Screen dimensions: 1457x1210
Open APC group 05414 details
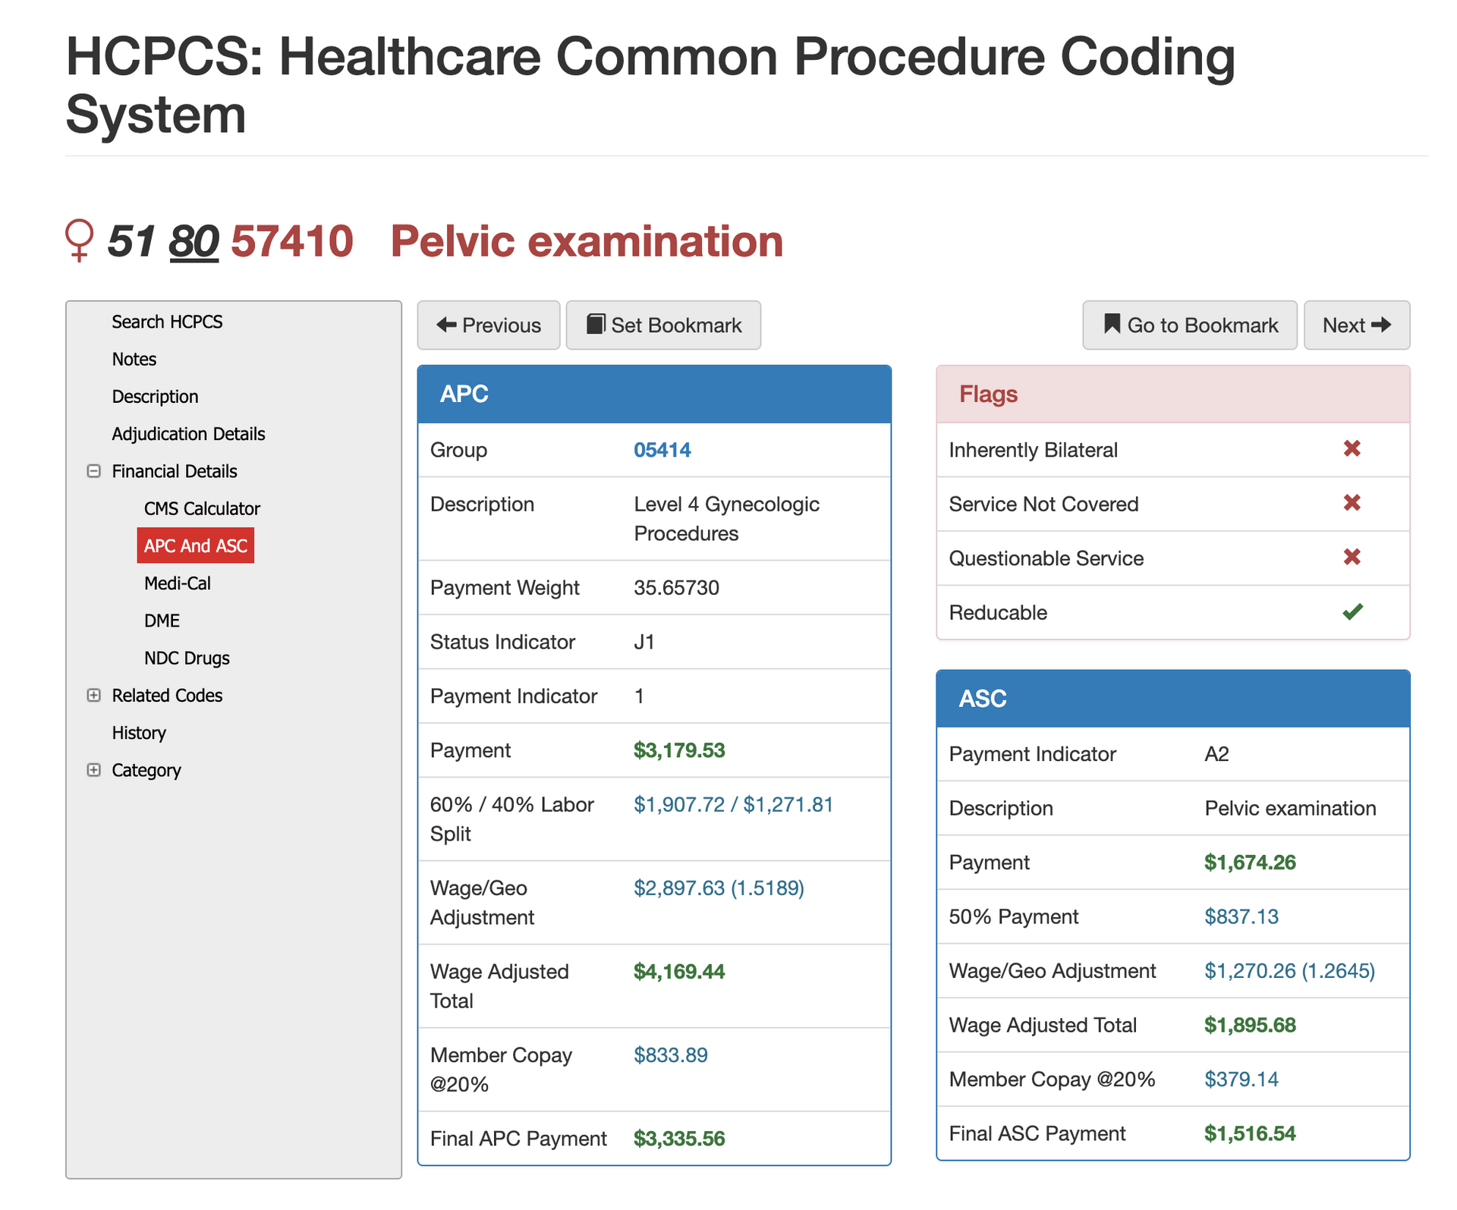click(662, 449)
